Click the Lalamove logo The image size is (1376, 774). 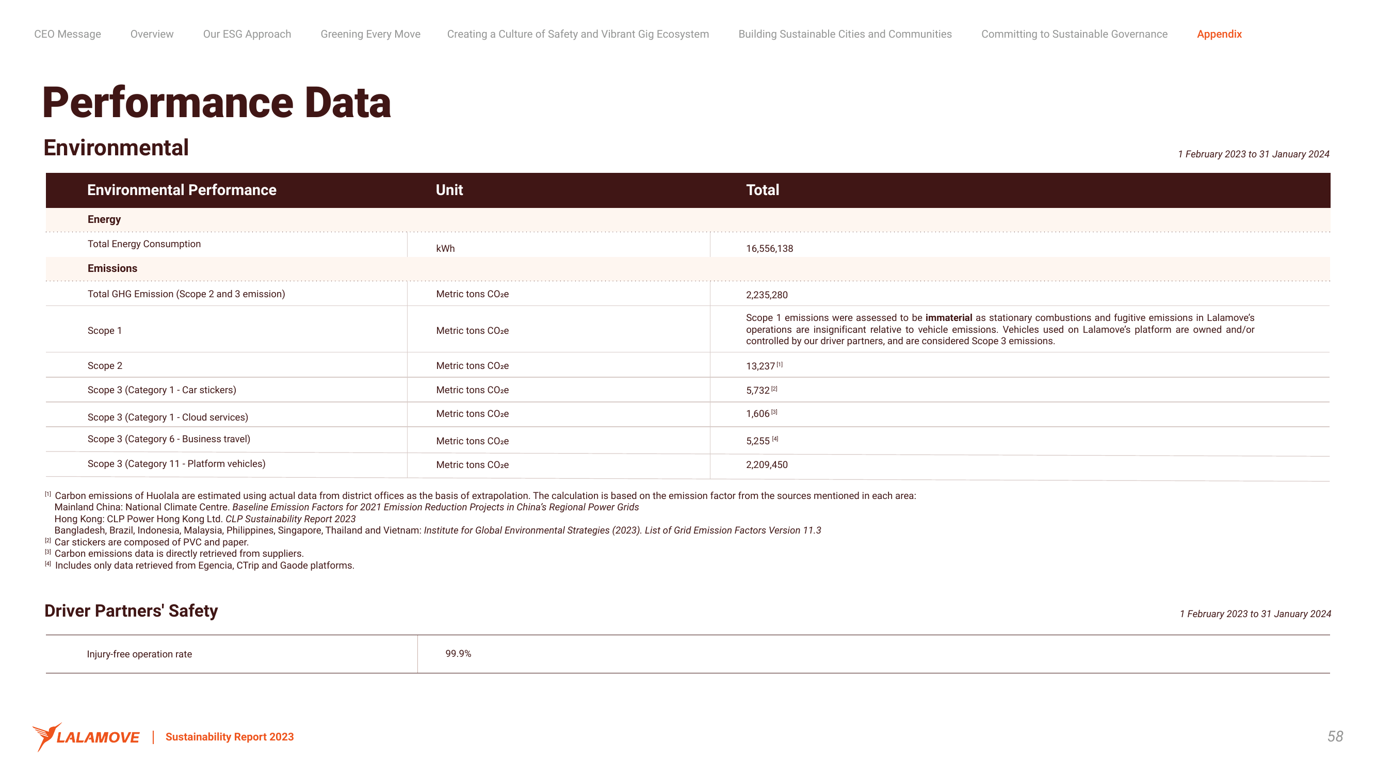click(x=86, y=737)
